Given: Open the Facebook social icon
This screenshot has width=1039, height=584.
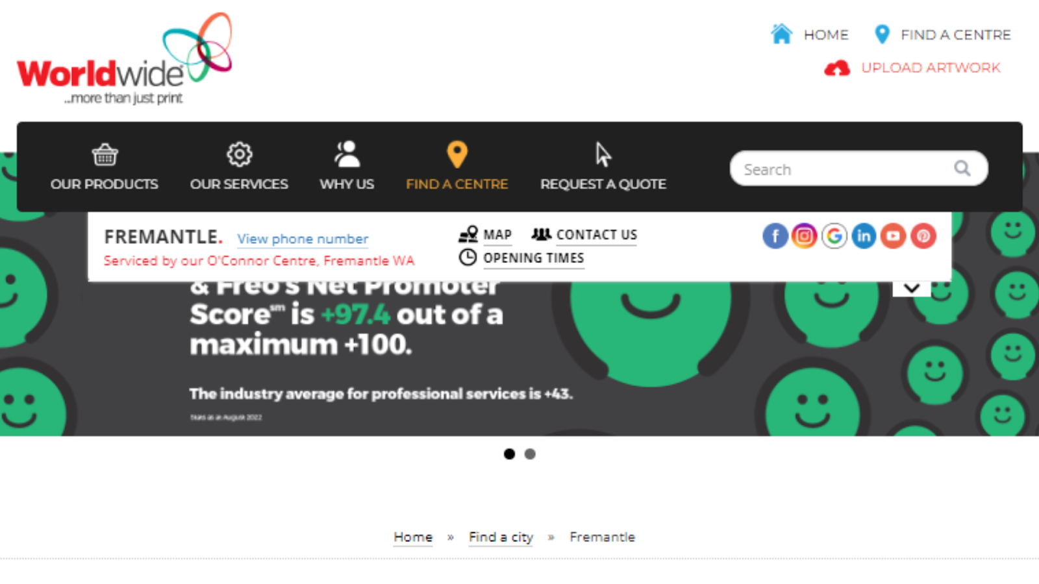Looking at the screenshot, I should point(775,236).
